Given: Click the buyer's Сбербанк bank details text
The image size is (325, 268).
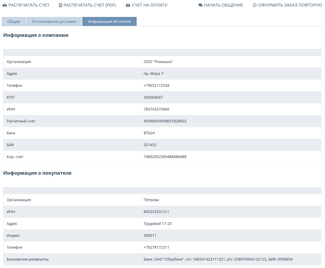Looking at the screenshot, I should pos(218,259).
